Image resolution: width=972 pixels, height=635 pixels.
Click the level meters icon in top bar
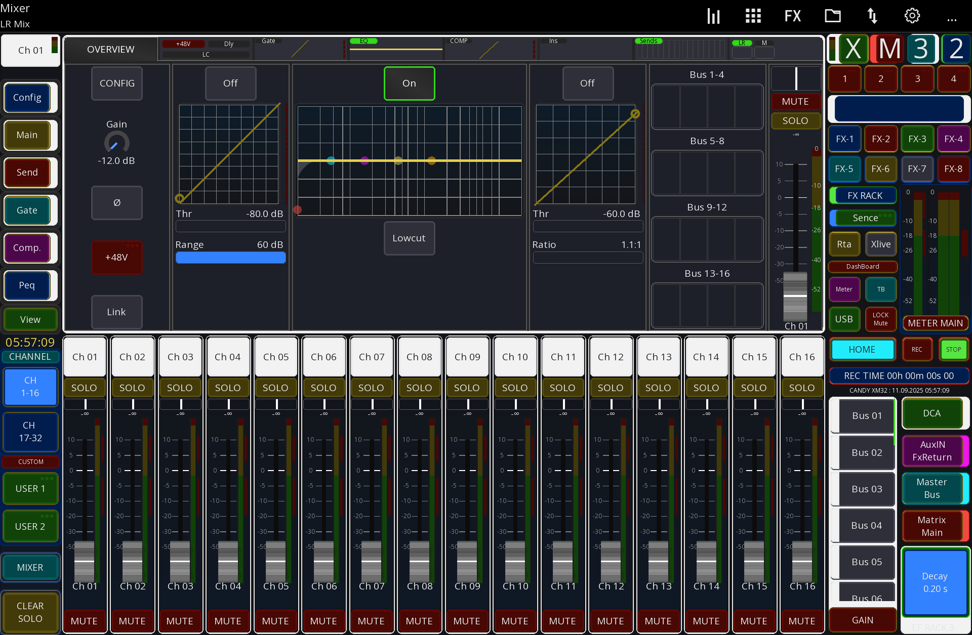point(713,16)
